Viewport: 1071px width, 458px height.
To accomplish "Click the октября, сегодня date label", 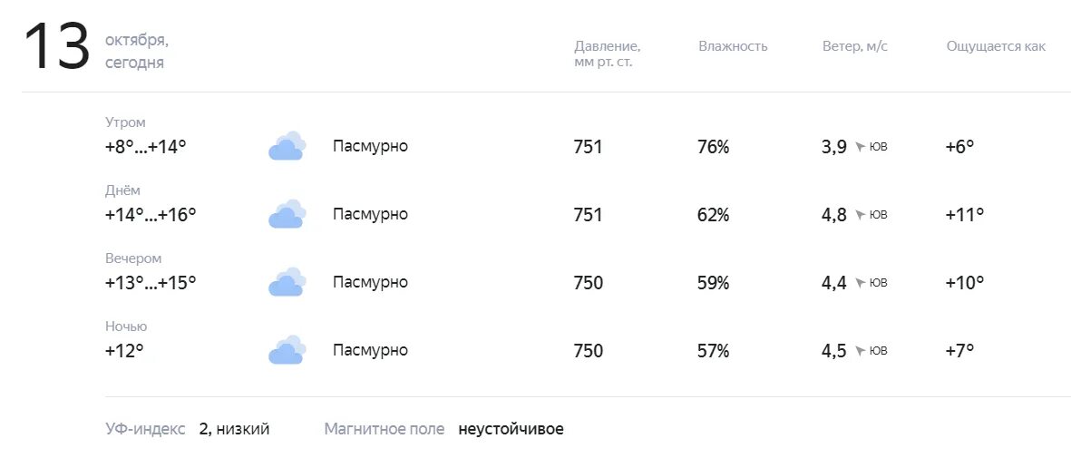I will click(137, 52).
